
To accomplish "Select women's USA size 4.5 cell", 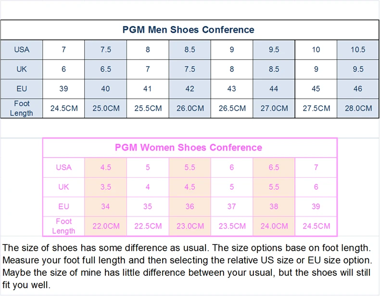I will (x=106, y=167).
